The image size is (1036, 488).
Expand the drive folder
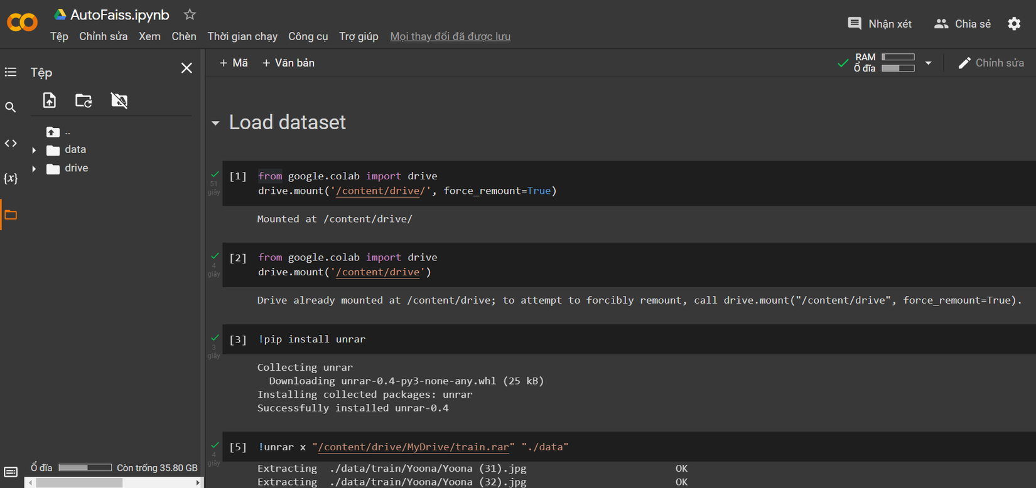(34, 169)
